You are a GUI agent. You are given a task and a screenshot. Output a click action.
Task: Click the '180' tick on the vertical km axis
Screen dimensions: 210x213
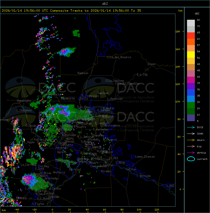coord(178,32)
